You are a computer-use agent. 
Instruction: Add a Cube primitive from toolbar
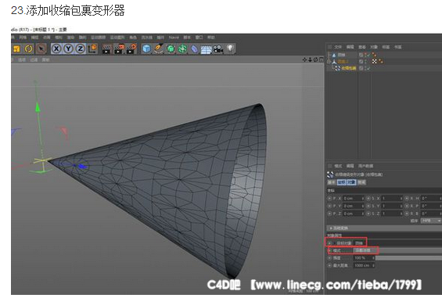pyautogui.click(x=146, y=48)
